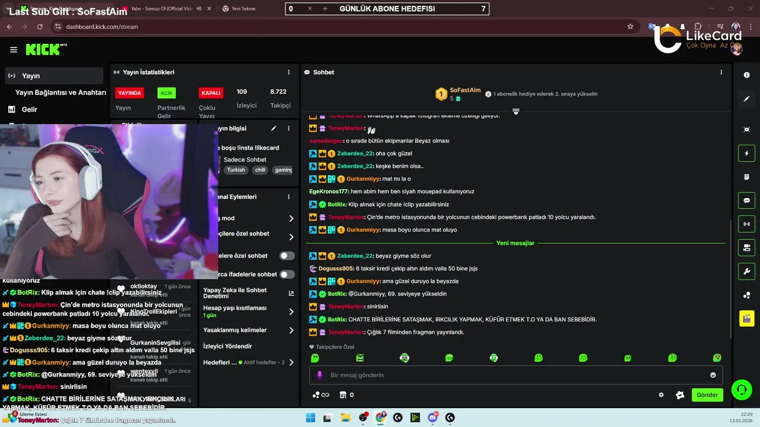Click the chat panel vertical scrollbar

(731, 279)
